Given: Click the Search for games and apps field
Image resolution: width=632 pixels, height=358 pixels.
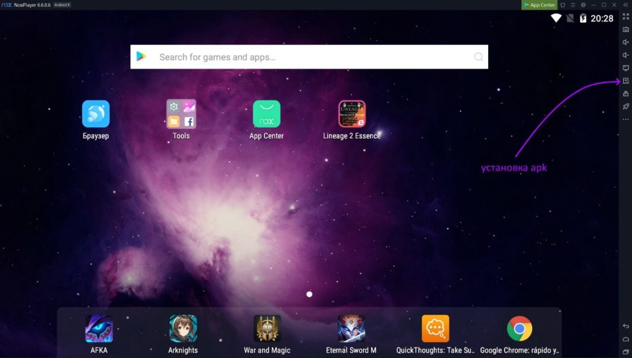Looking at the screenshot, I should tap(309, 57).
